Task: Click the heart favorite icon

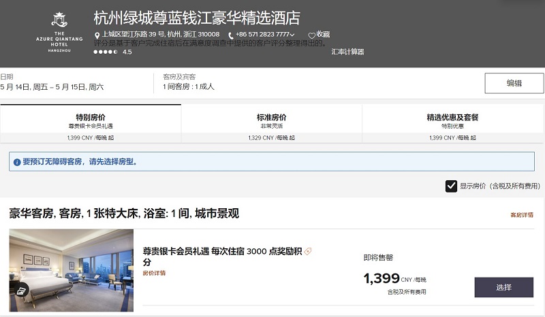Action: coord(311,35)
